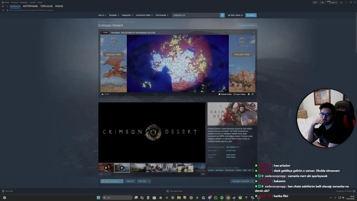
Task: Open Çok Olumlu reviews link
Action: click(x=231, y=147)
